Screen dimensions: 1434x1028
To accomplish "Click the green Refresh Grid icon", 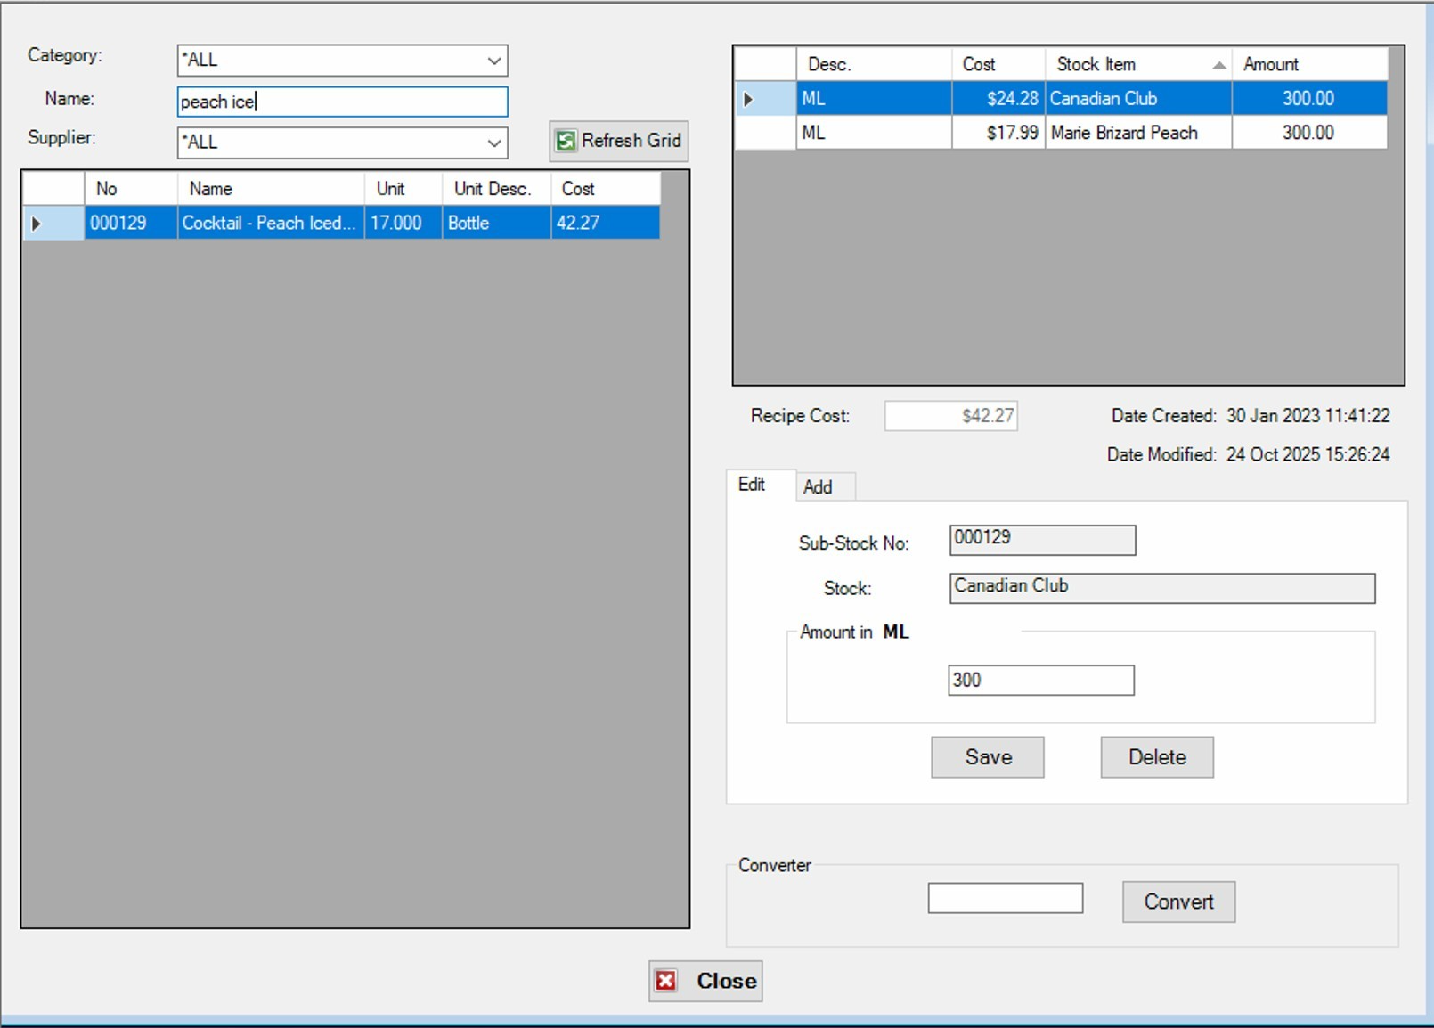I will tap(566, 141).
